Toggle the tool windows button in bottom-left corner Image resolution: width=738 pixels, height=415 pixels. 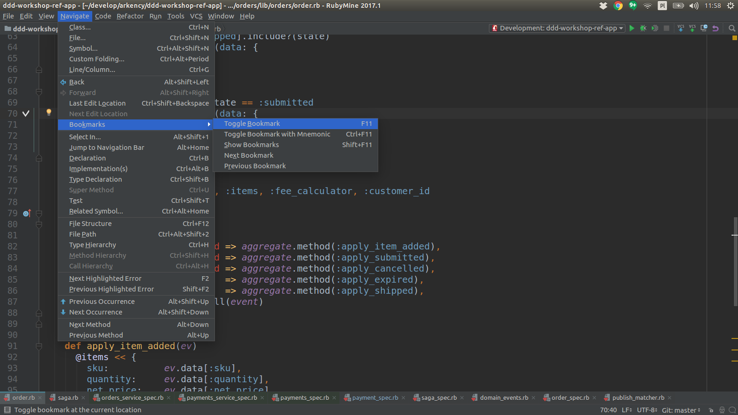click(x=7, y=410)
